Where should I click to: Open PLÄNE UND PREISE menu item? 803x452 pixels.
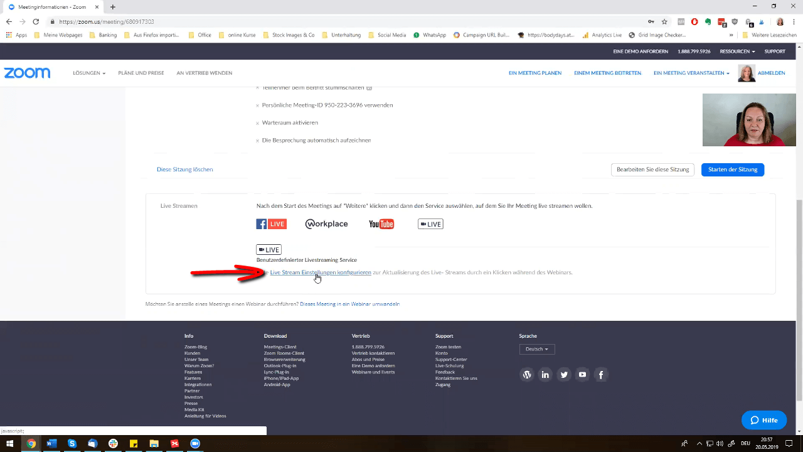pyautogui.click(x=141, y=73)
